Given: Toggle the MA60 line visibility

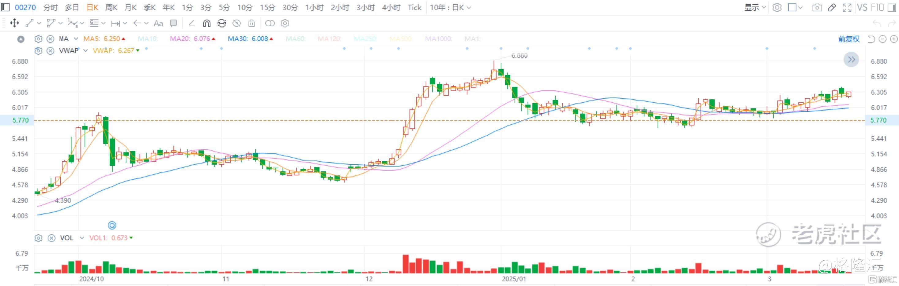Looking at the screenshot, I should (x=296, y=39).
